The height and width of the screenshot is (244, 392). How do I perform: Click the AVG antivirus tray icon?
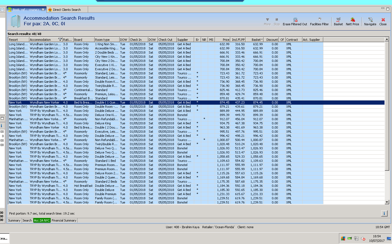343,238
